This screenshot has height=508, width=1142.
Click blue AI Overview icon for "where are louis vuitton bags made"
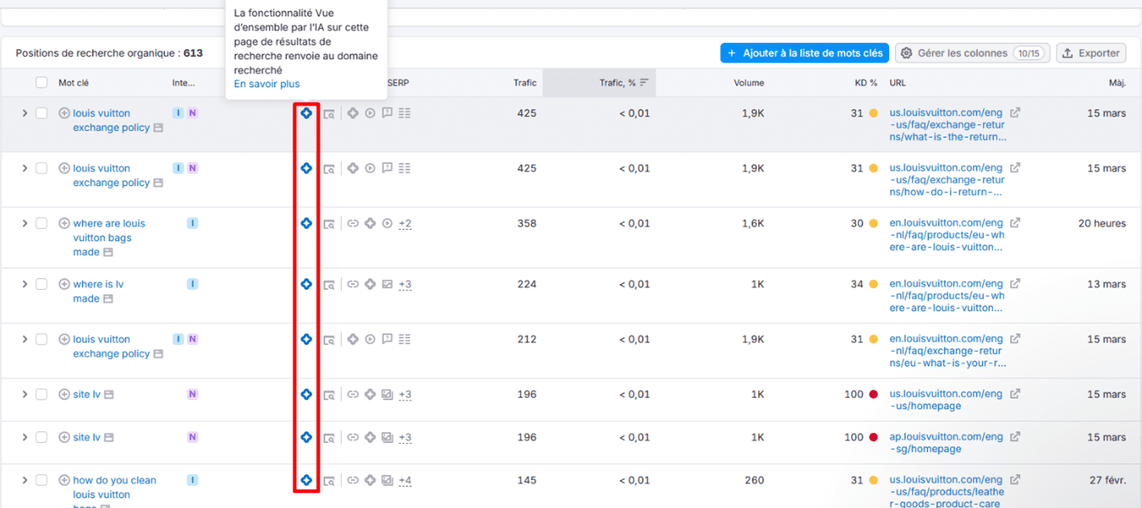point(307,223)
